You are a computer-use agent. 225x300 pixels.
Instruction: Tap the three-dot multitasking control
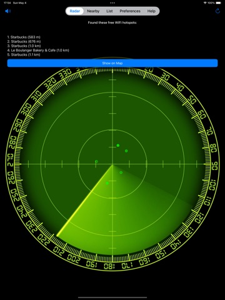112,3
